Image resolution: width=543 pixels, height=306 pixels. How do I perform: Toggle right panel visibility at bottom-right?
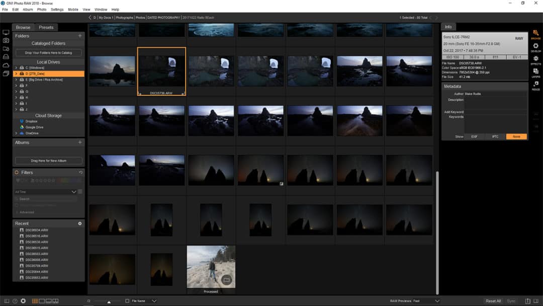tap(536, 301)
